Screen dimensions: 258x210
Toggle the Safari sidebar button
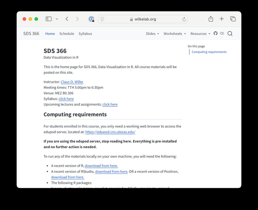[x=49, y=19]
